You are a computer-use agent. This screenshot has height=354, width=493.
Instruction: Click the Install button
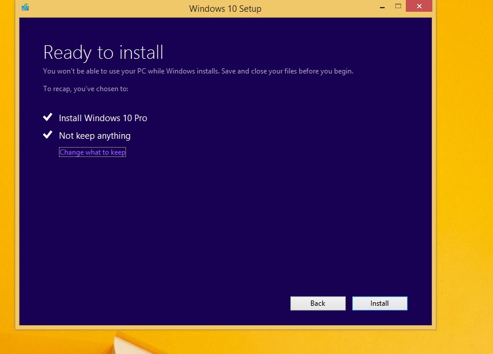coord(379,303)
